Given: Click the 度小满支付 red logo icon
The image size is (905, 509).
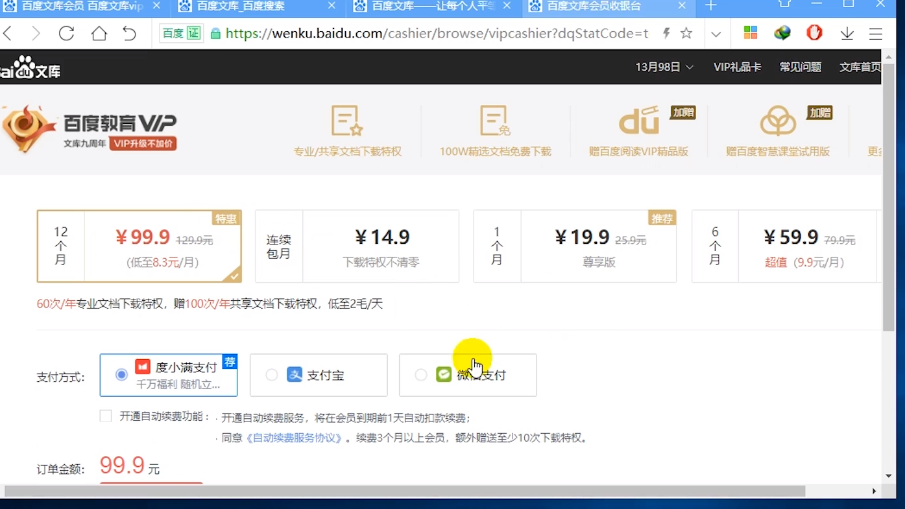Looking at the screenshot, I should [143, 367].
